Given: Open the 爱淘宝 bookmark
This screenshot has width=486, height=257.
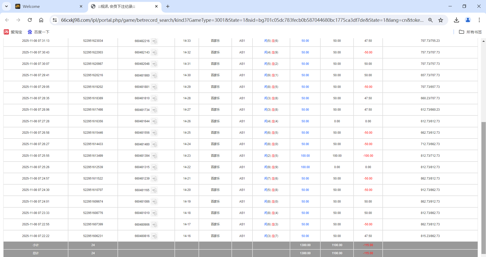Looking at the screenshot, I should pyautogui.click(x=13, y=32).
